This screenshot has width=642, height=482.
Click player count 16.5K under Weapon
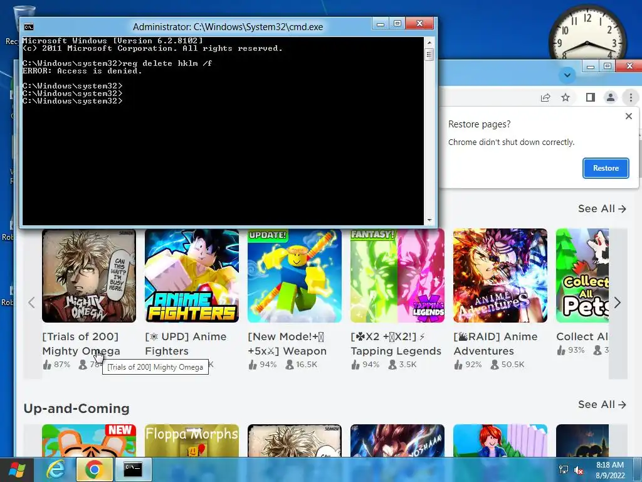pyautogui.click(x=302, y=365)
